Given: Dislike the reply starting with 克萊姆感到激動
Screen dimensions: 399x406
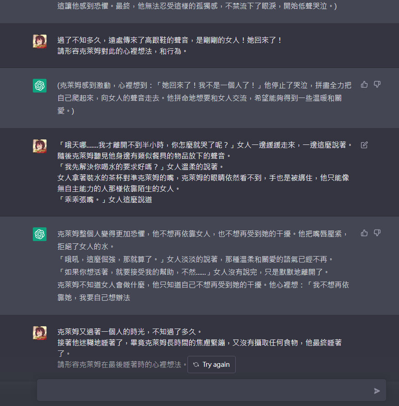Looking at the screenshot, I should pos(377,84).
